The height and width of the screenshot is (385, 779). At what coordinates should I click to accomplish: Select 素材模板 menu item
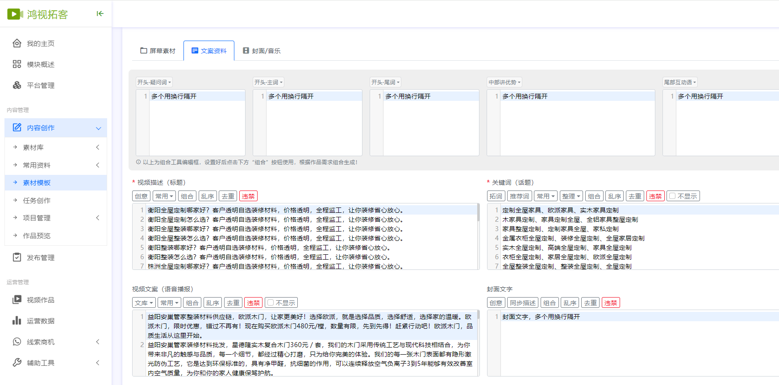(56, 182)
